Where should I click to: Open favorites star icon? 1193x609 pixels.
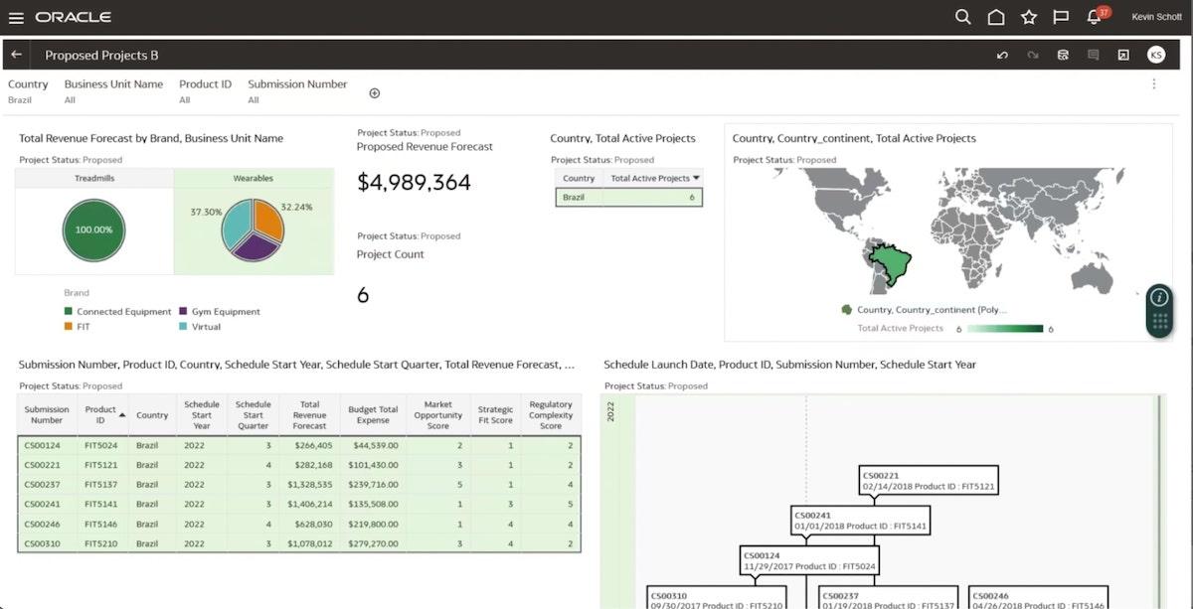(1029, 17)
